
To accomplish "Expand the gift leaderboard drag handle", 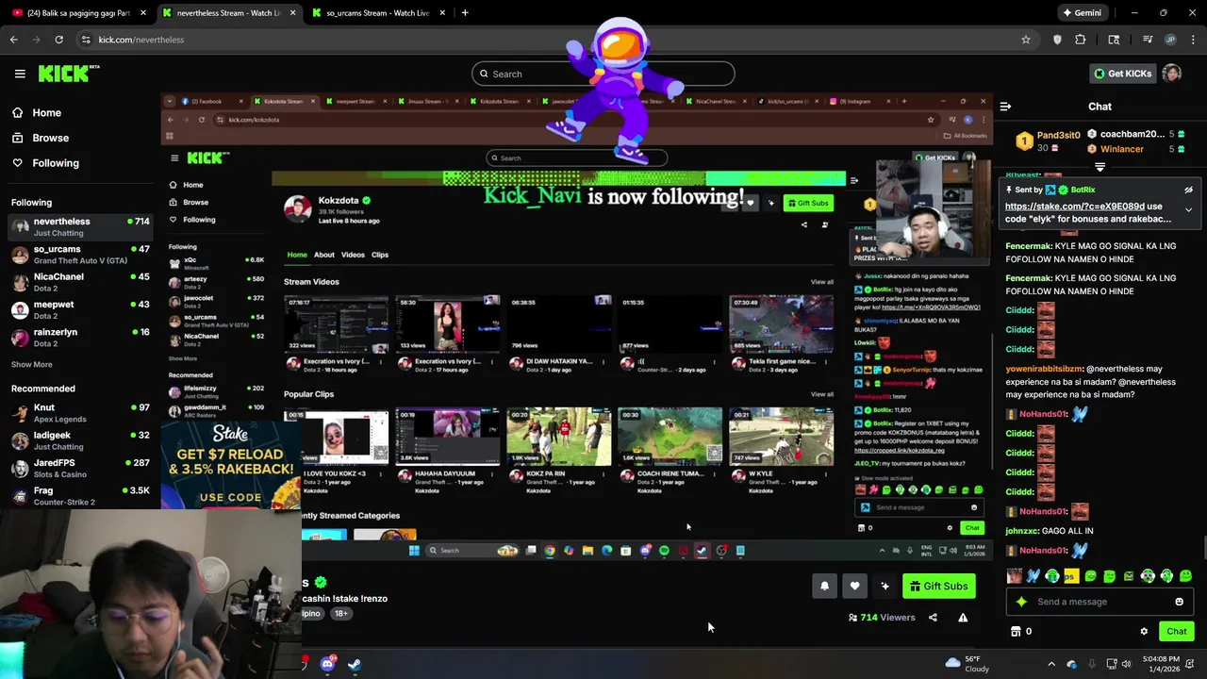I will point(1100,167).
